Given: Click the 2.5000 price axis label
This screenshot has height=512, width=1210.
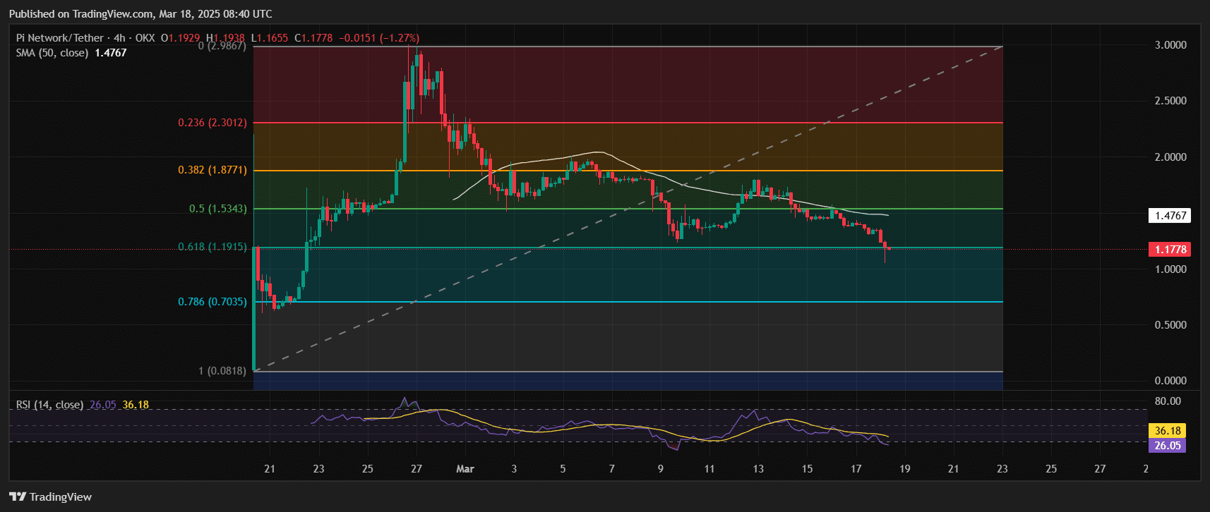Looking at the screenshot, I should (x=1170, y=101).
